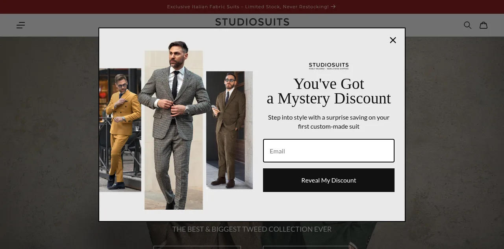The height and width of the screenshot is (249, 504).
Task: Click the Reveal My Discount button
Action: (x=329, y=180)
